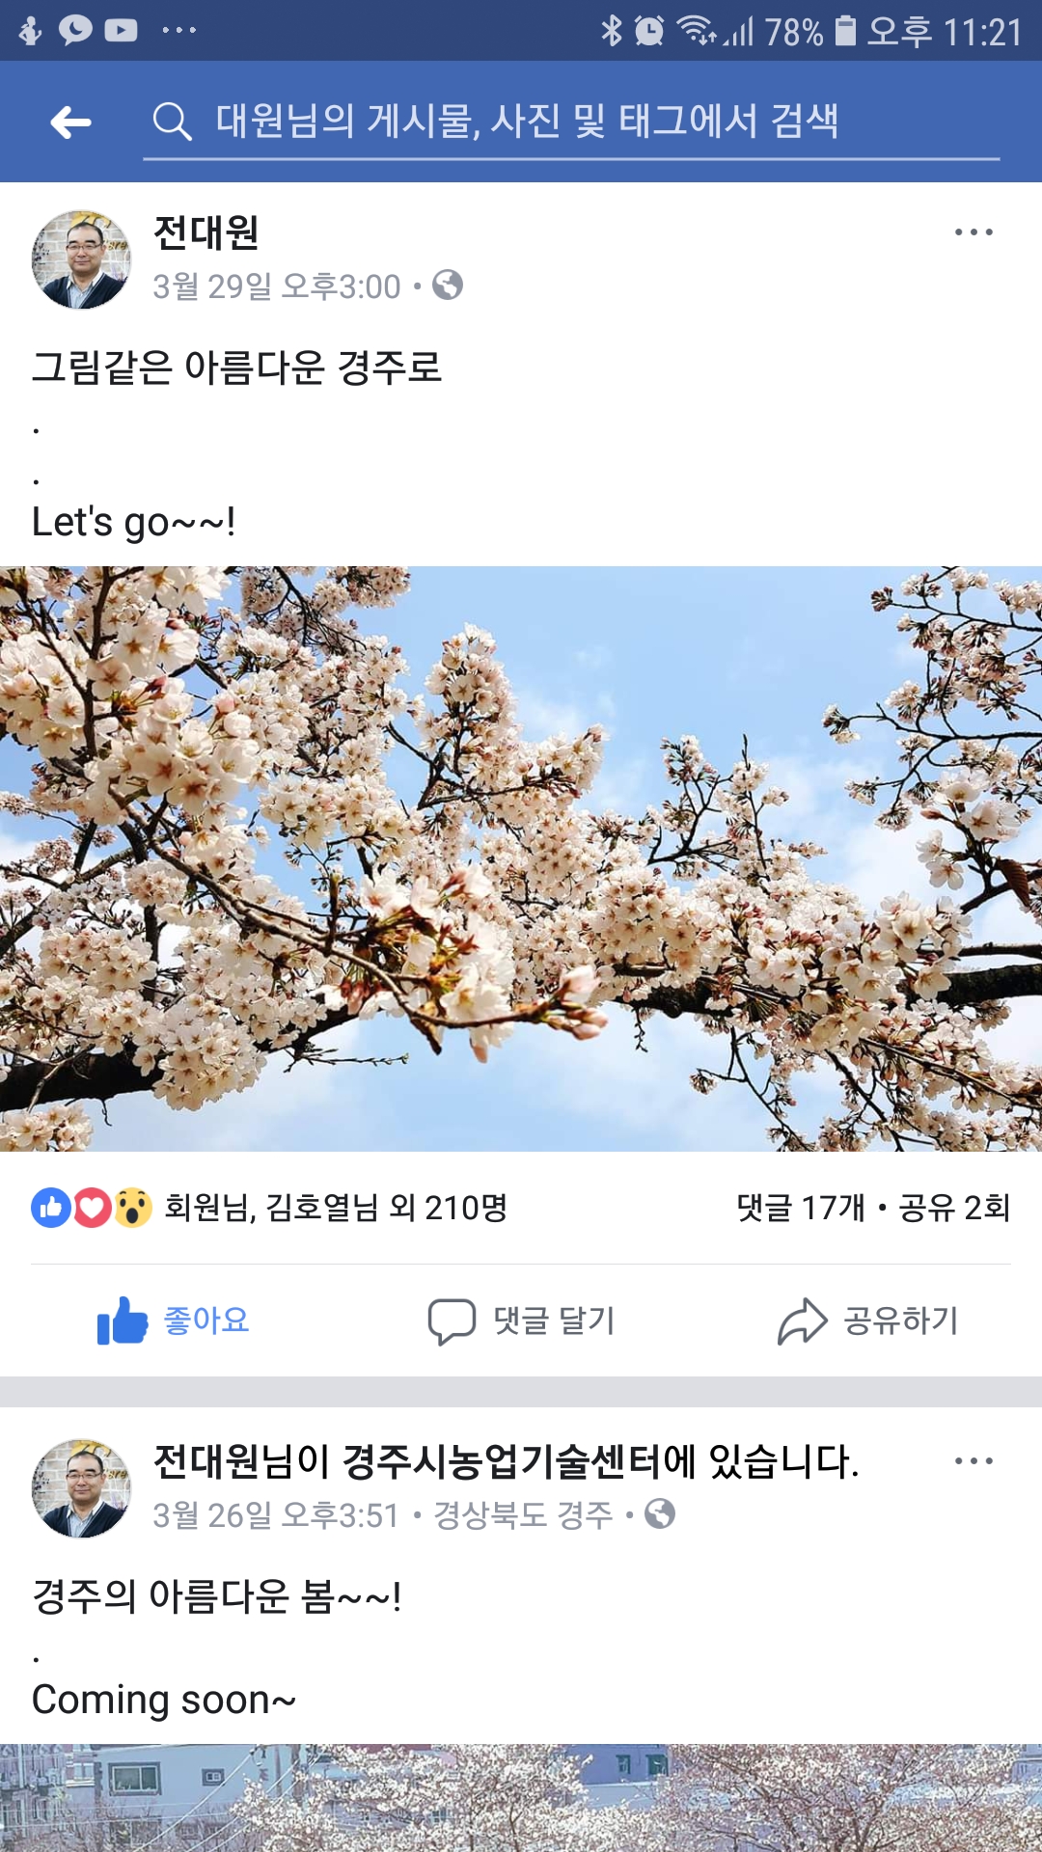Open the cherry blossom photo

point(521,858)
